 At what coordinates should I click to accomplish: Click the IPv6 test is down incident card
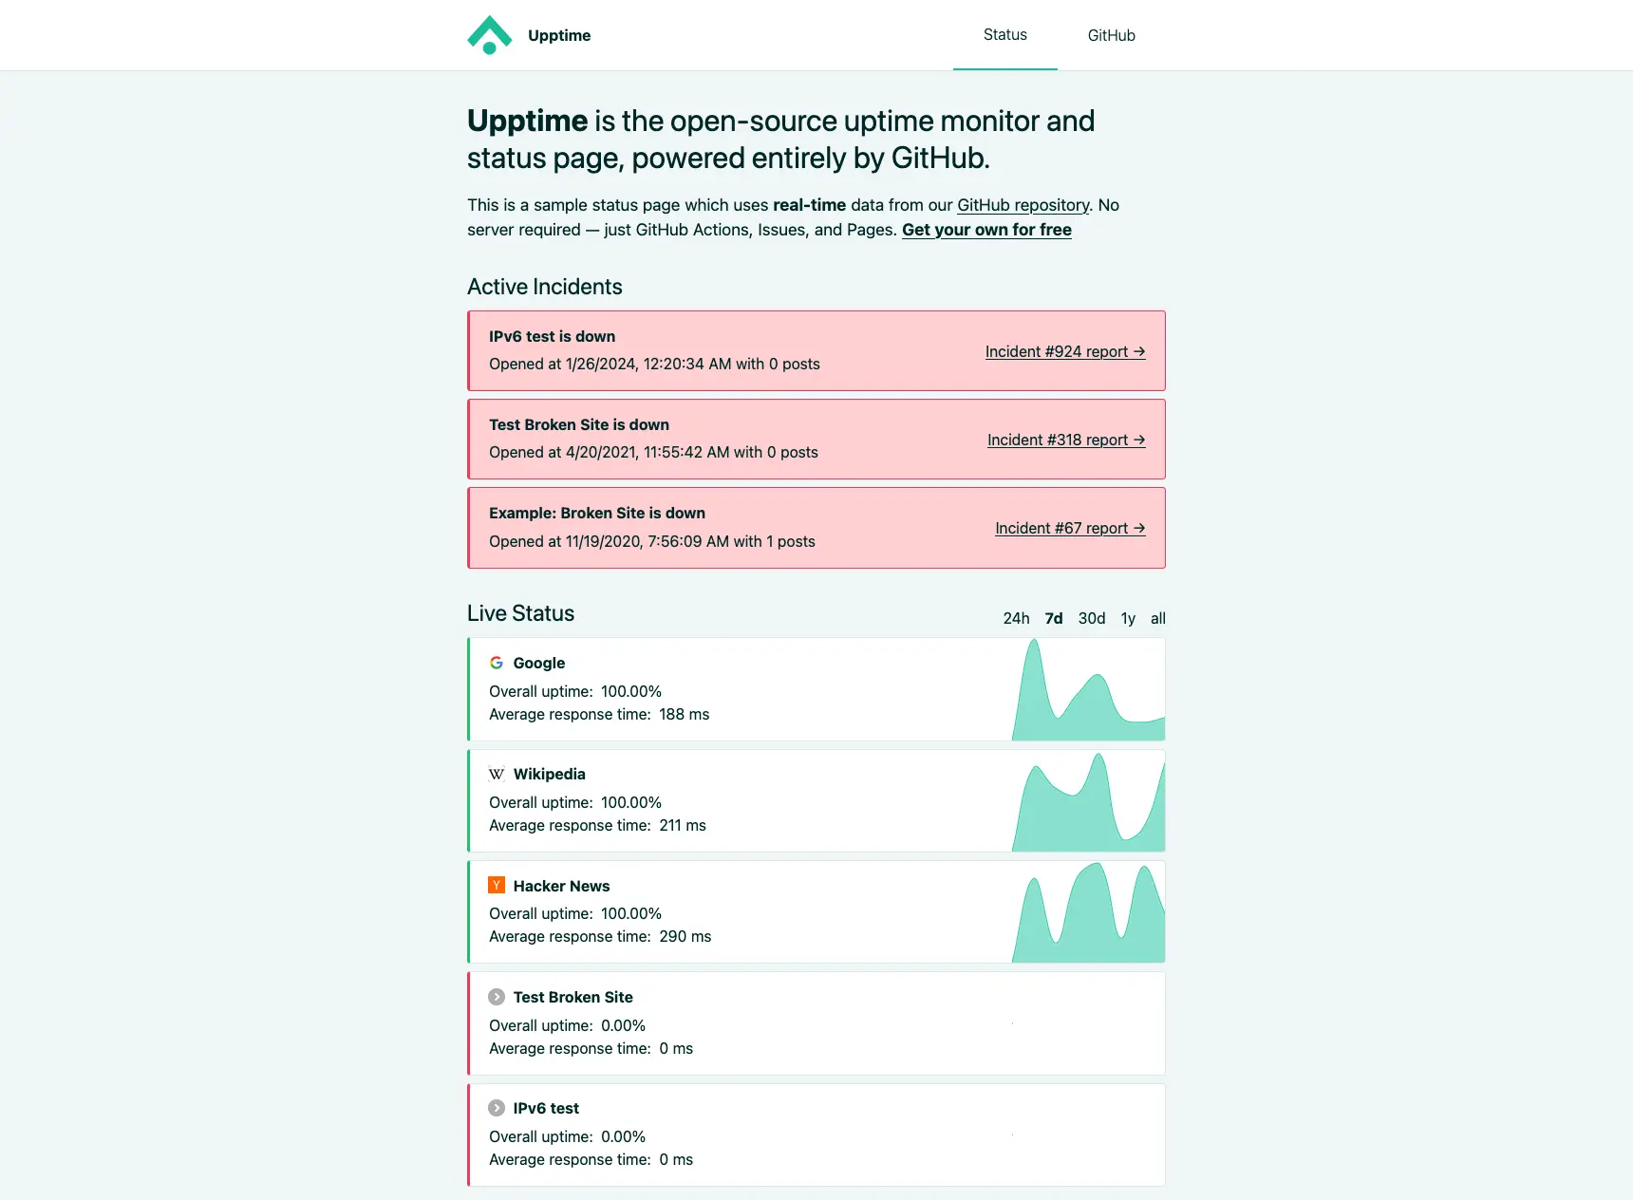click(816, 350)
